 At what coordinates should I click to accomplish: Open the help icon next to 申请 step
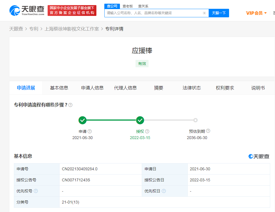(x=90, y=131)
